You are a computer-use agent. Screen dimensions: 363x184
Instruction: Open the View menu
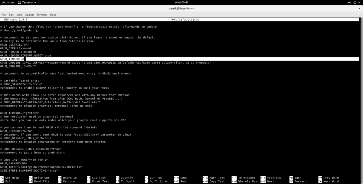19,15
